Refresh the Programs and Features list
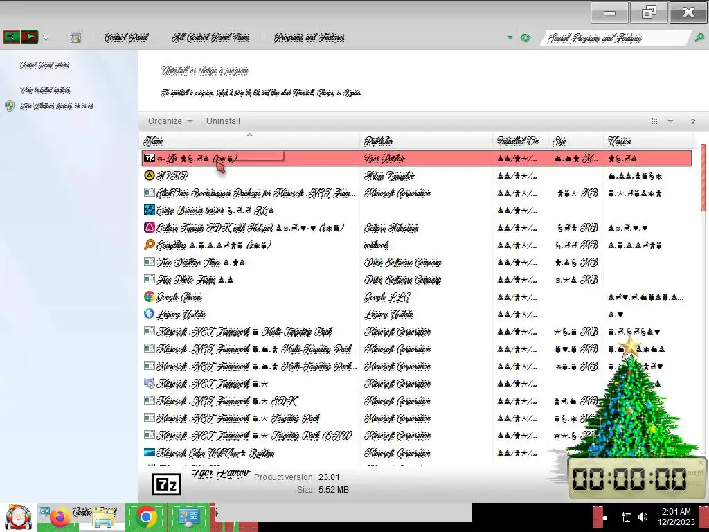The height and width of the screenshot is (532, 709). 525,38
